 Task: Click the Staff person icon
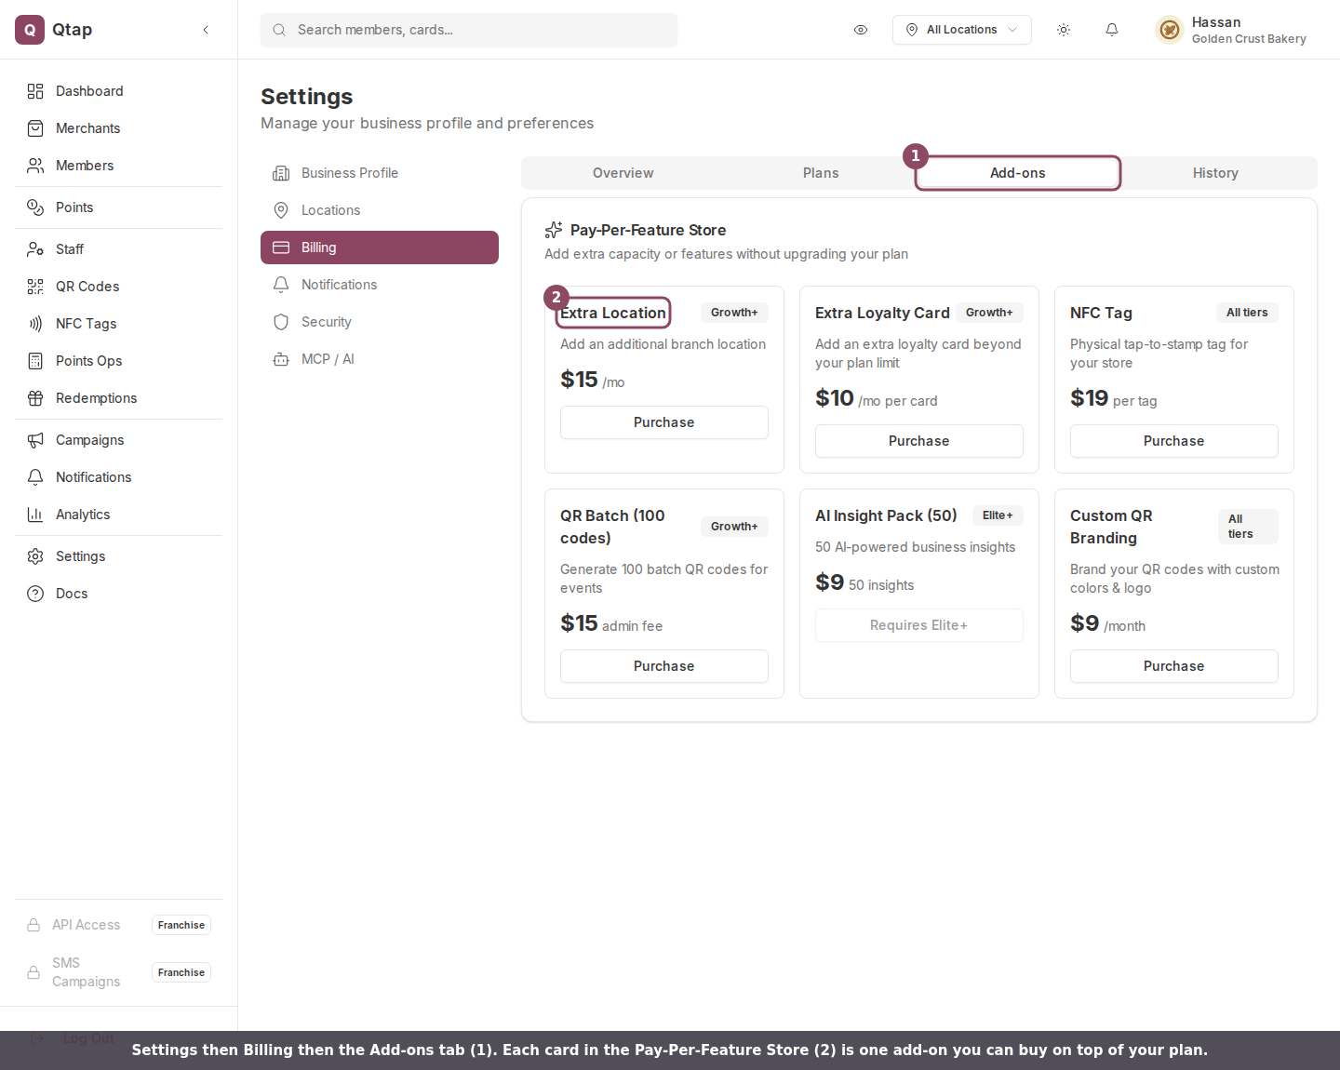pyautogui.click(x=35, y=249)
